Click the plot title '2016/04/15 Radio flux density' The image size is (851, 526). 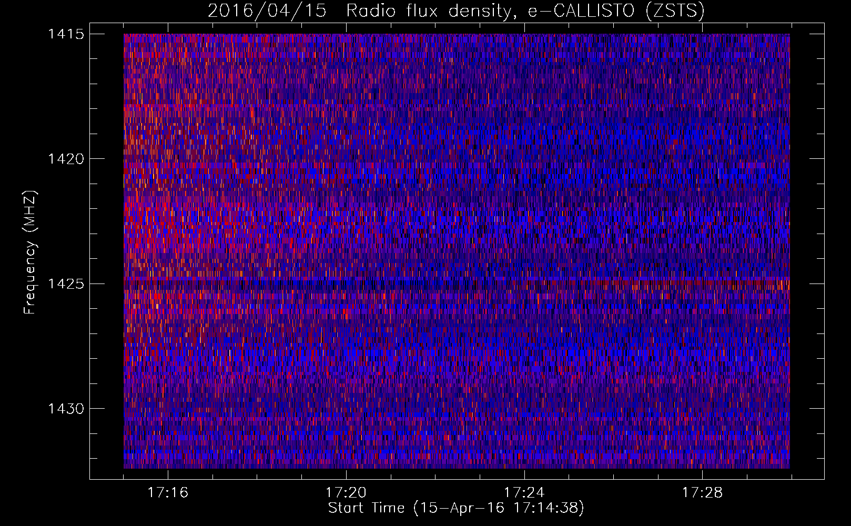click(456, 11)
